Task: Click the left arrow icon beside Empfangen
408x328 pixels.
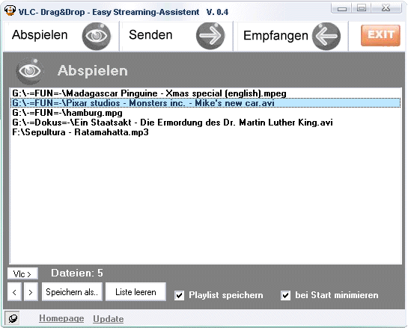Action: (x=326, y=36)
